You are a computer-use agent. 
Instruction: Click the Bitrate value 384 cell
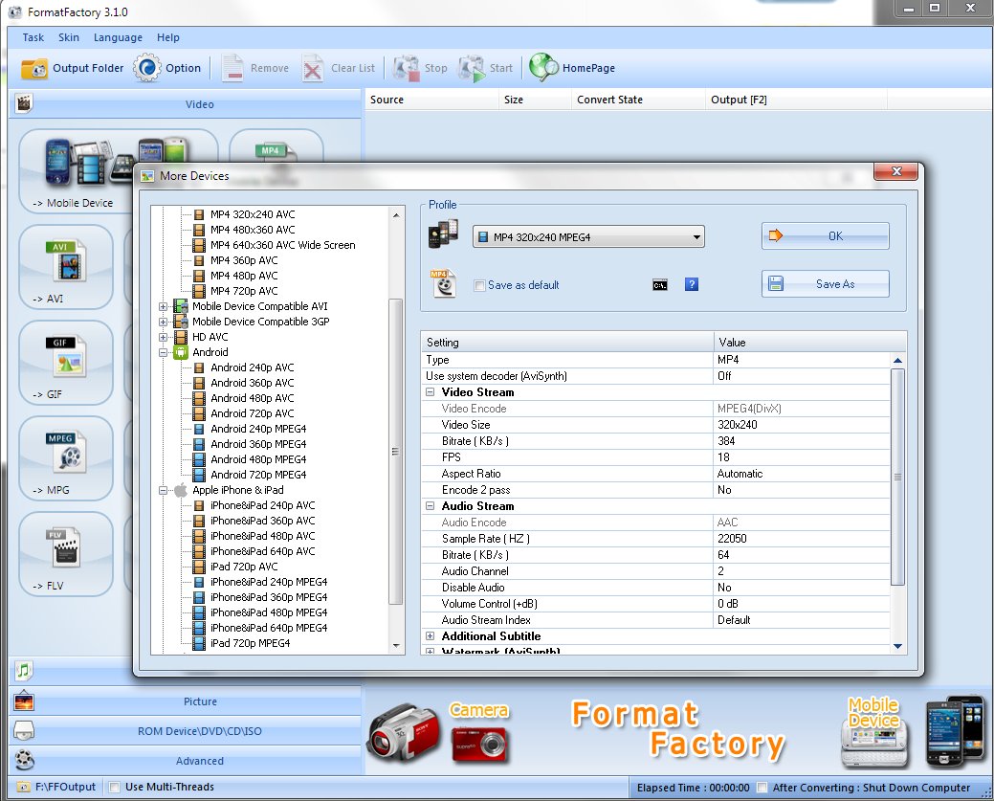802,441
